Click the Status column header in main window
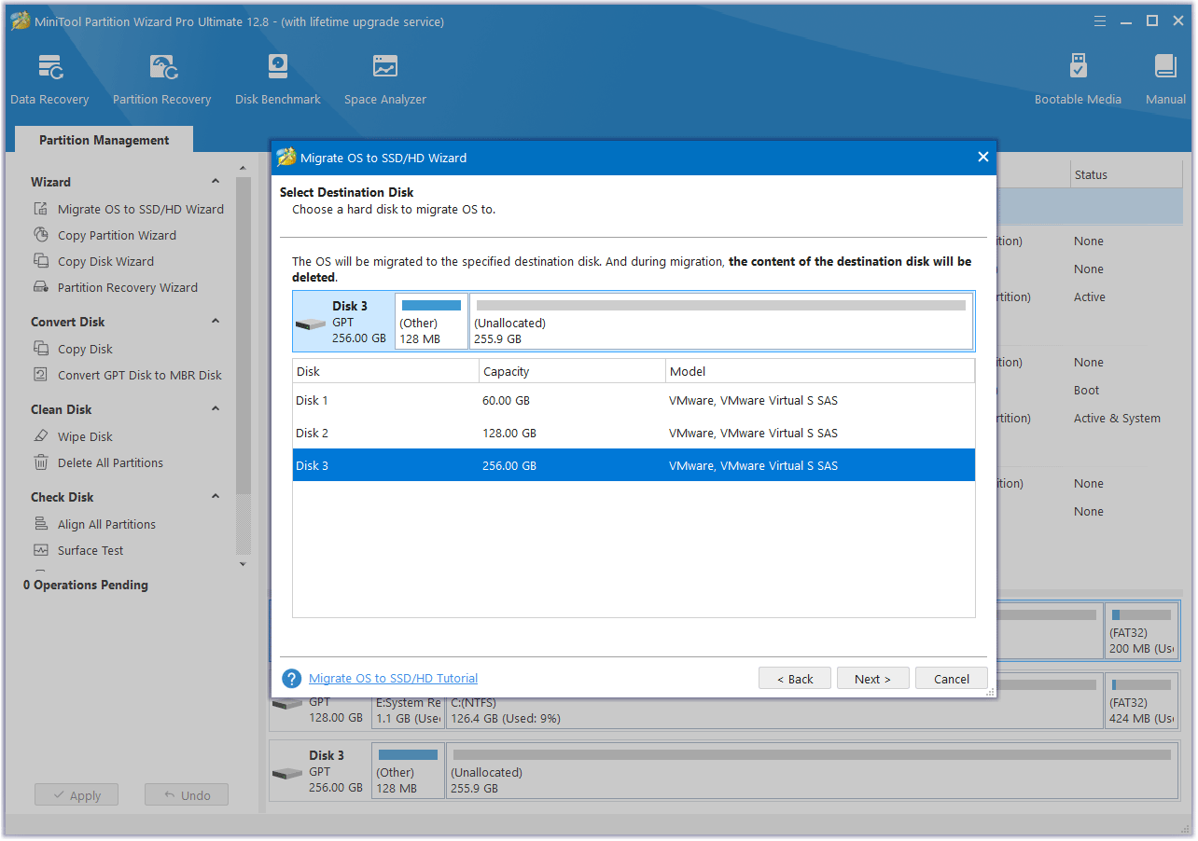The image size is (1198, 841). coord(1126,174)
